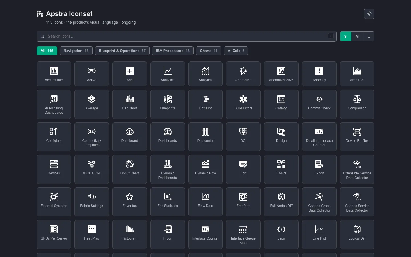Show All 115 icons filter

coord(47,51)
